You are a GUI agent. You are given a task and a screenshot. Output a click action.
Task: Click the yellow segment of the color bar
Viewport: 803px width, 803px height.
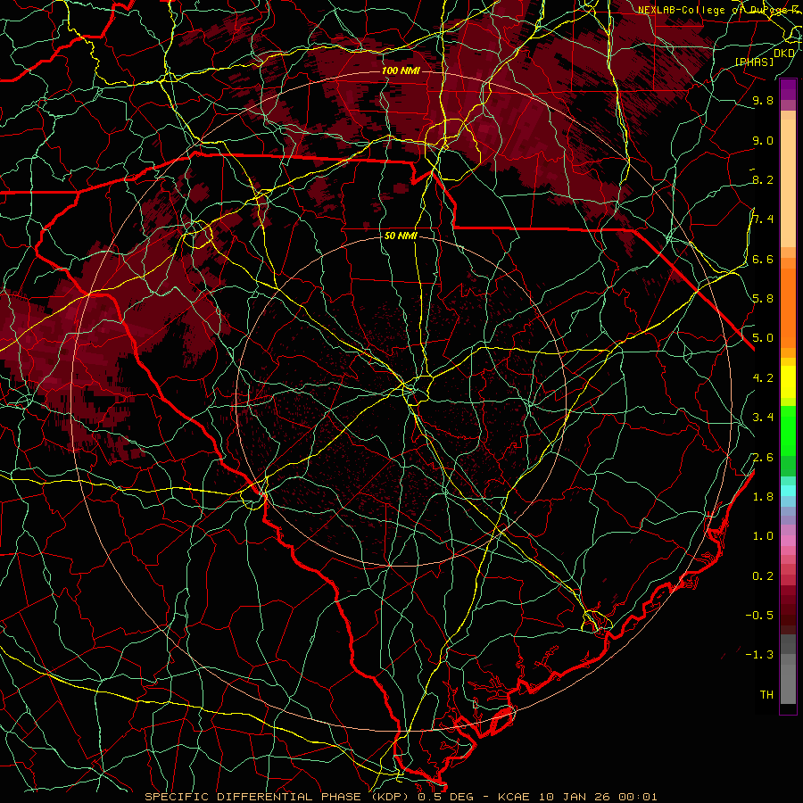pos(788,382)
